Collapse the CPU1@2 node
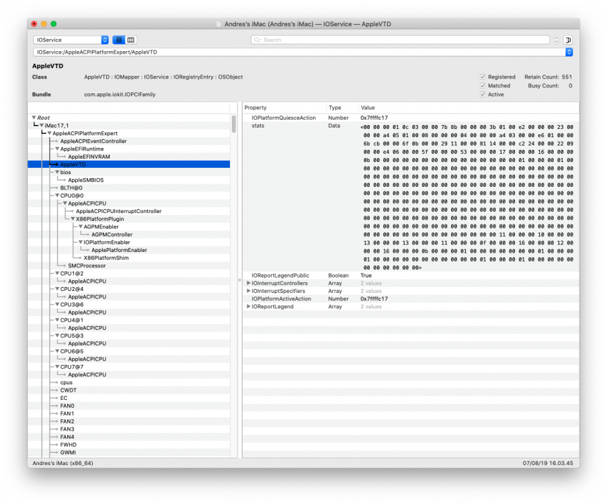The width and height of the screenshot is (607, 504). (57, 274)
